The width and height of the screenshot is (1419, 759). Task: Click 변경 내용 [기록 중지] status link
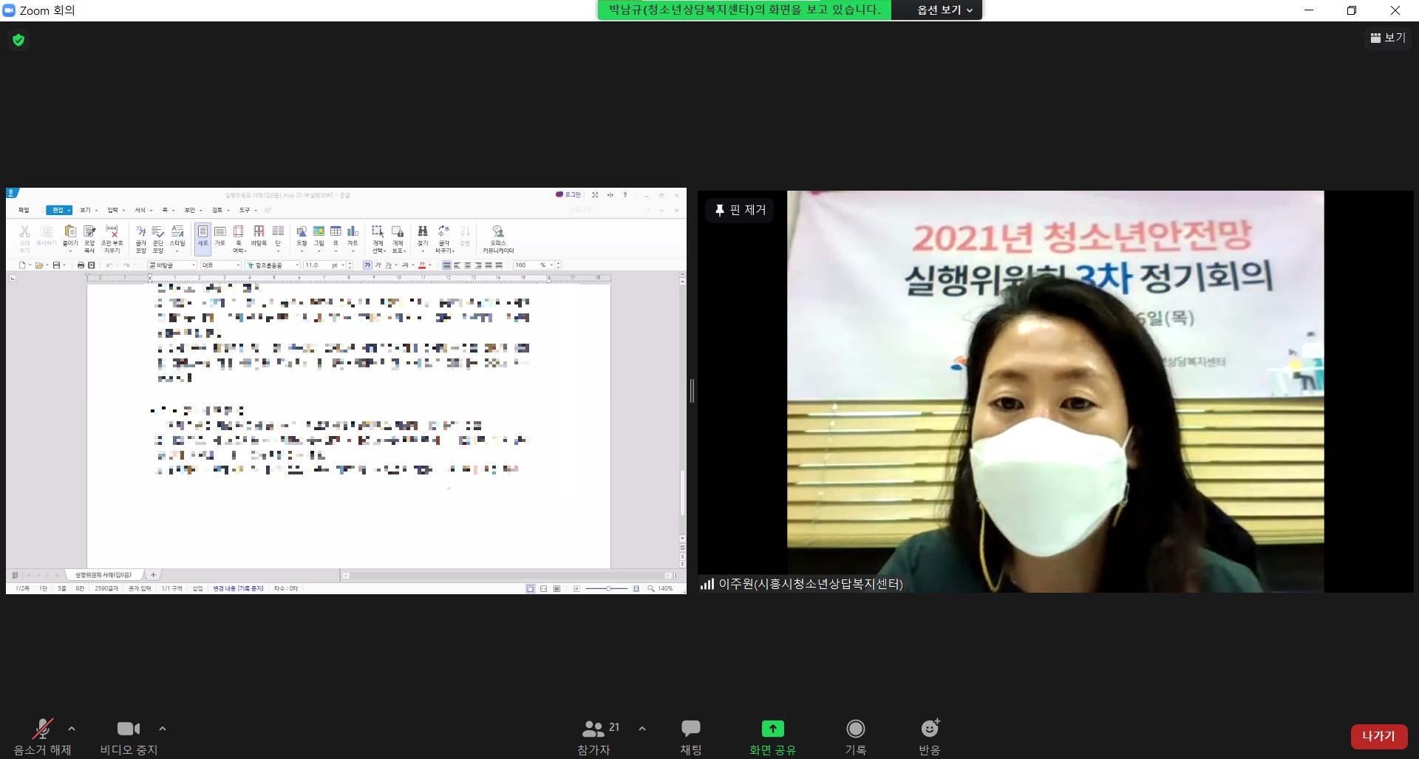238,589
